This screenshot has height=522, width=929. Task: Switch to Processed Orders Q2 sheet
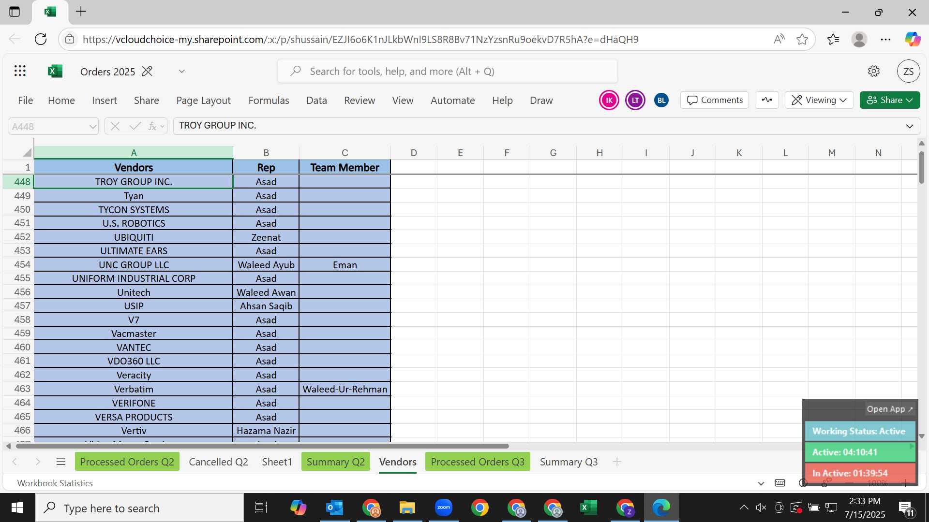coord(127,462)
